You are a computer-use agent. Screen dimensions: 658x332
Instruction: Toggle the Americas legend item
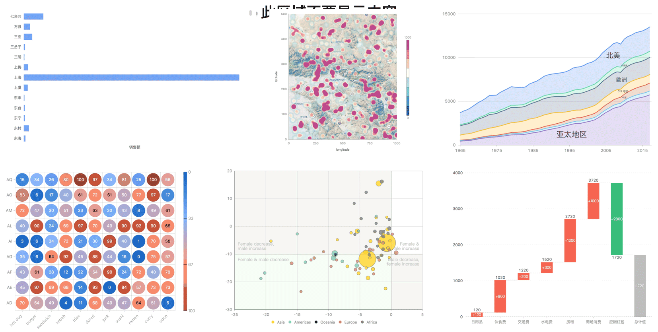(300, 322)
